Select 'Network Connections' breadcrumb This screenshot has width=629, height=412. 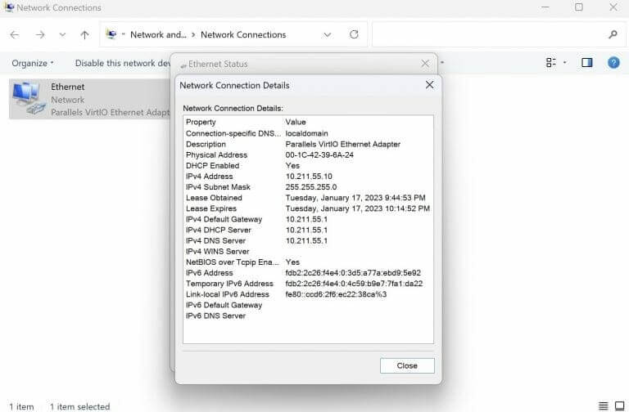[x=243, y=35]
